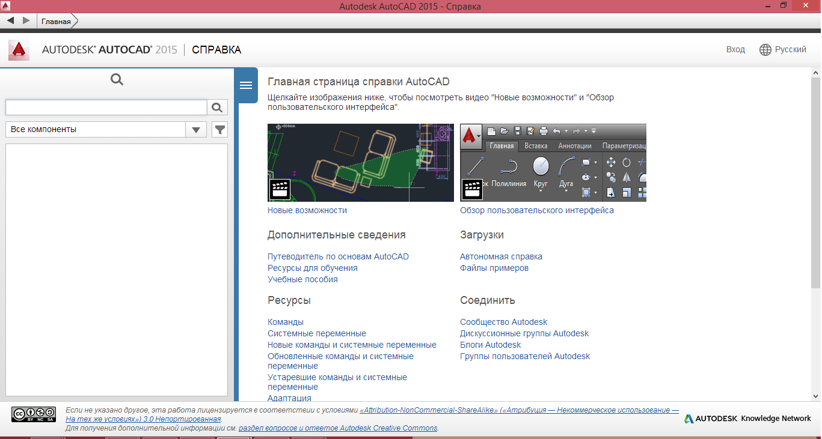Click the Autodesk Knowledge Network logo
822x439 pixels.
[747, 419]
